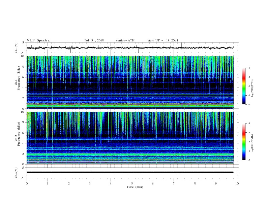The height and width of the screenshot is (206, 267).
Task: Click the "5" minute tick on Time axis
Action: [132, 183]
